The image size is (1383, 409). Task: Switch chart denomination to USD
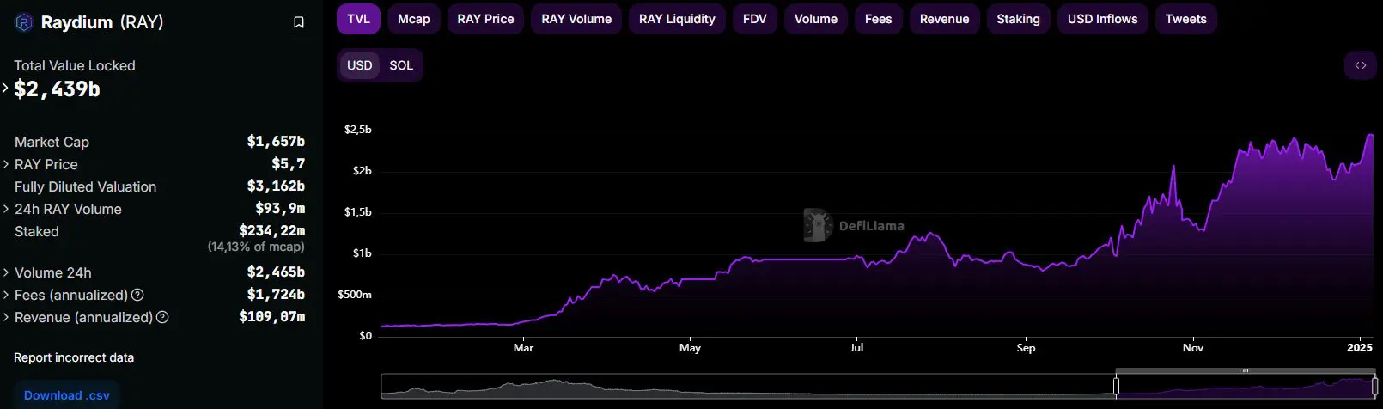pyautogui.click(x=359, y=65)
